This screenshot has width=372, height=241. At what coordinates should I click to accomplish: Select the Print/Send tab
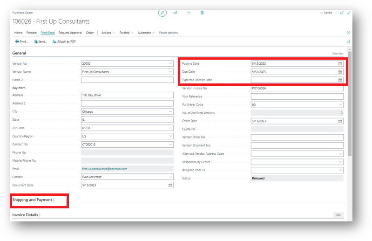(x=47, y=33)
